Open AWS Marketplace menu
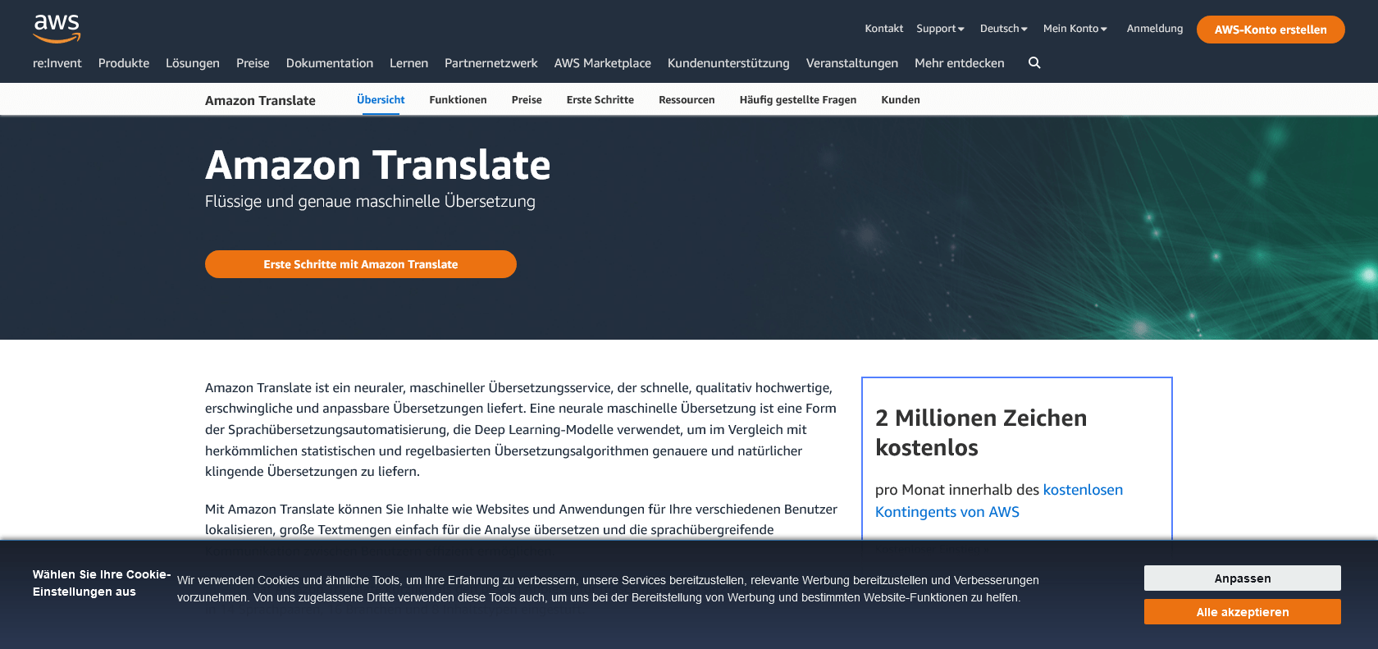The width and height of the screenshot is (1378, 649). tap(603, 63)
